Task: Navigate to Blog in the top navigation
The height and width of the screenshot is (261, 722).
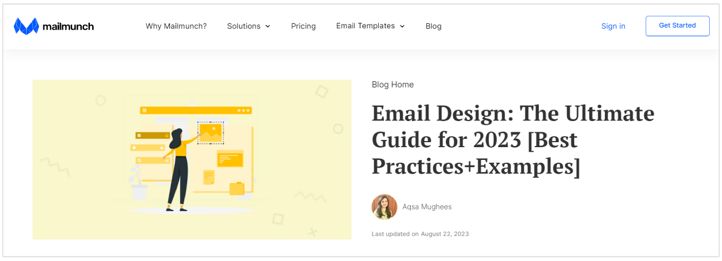Action: 433,26
